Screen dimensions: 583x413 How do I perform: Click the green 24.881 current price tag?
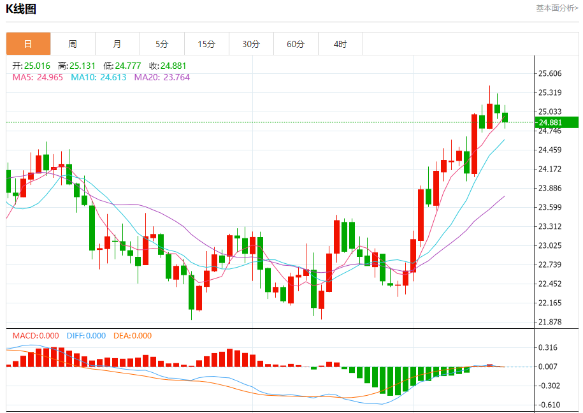(x=557, y=122)
